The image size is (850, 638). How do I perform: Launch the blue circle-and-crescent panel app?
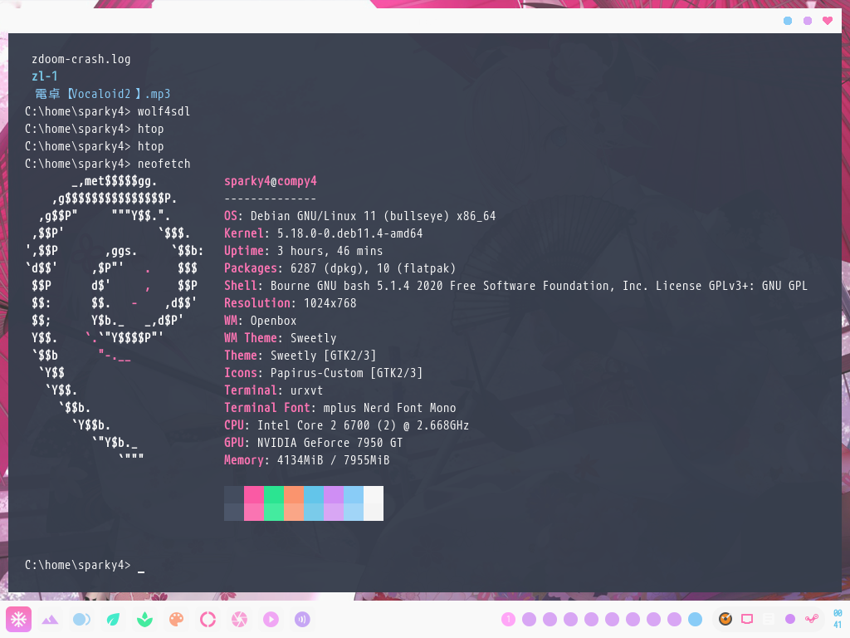(81, 619)
